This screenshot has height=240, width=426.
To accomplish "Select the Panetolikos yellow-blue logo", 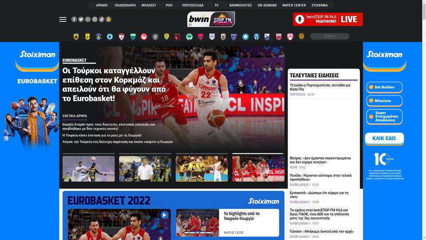I will [x=166, y=36].
